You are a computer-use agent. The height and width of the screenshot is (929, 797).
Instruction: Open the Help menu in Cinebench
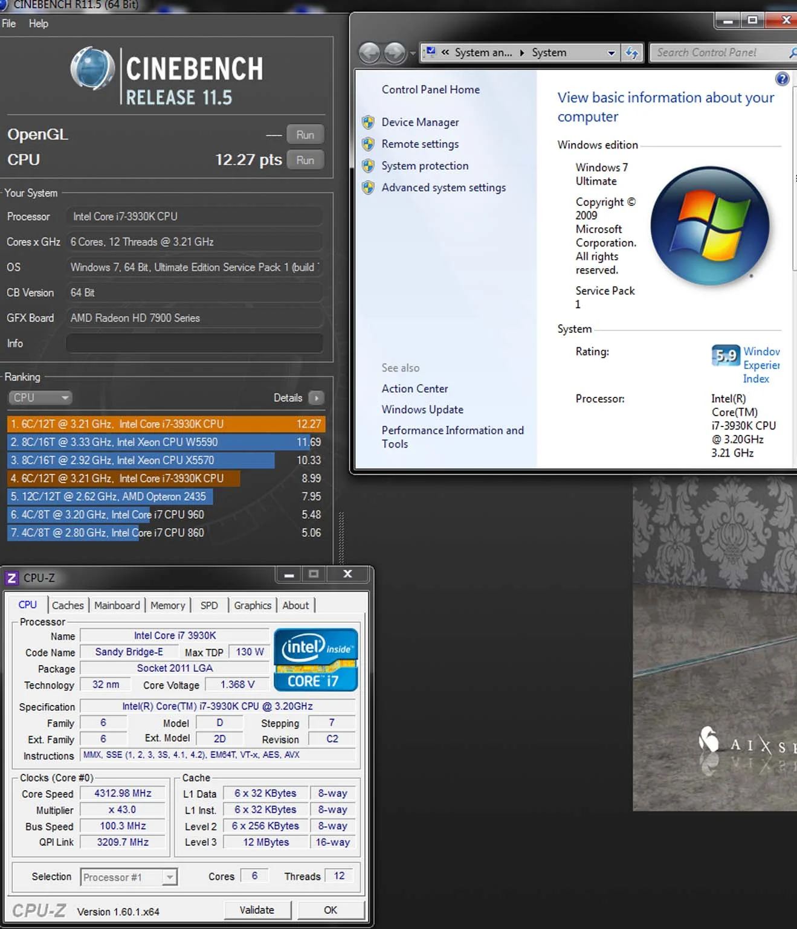pyautogui.click(x=39, y=24)
